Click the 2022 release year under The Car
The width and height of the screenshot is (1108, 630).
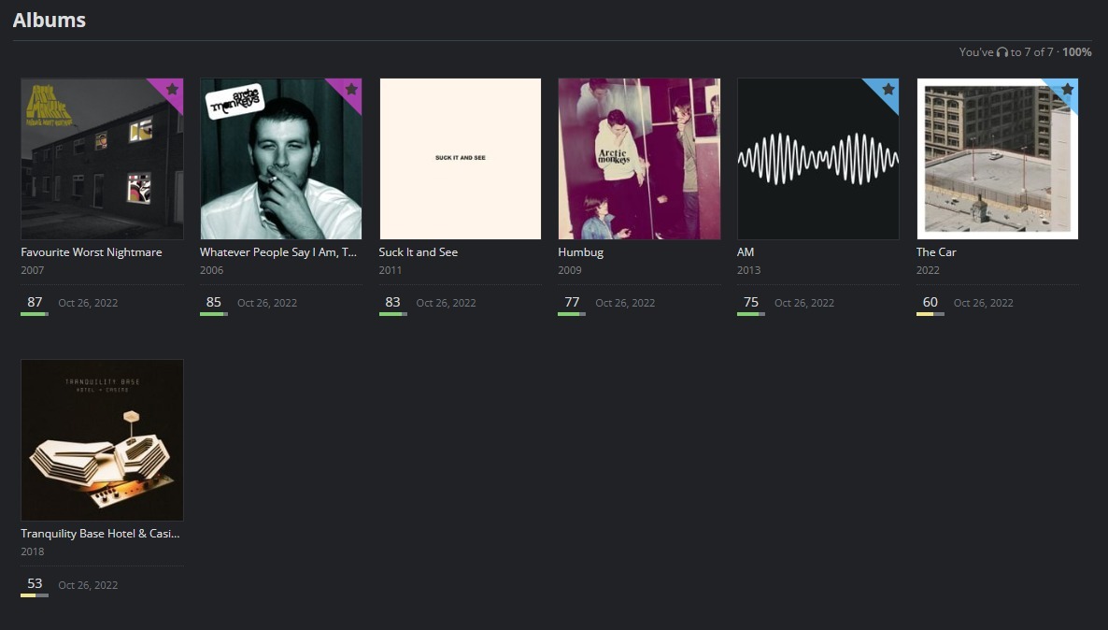(x=928, y=270)
